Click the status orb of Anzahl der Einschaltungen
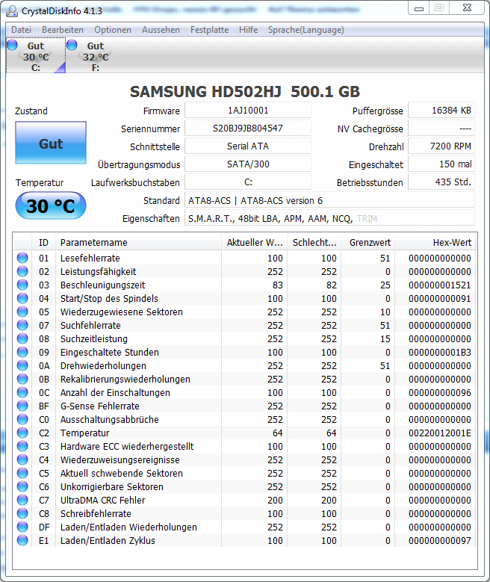Viewport: 490px width, 582px height. [x=22, y=392]
